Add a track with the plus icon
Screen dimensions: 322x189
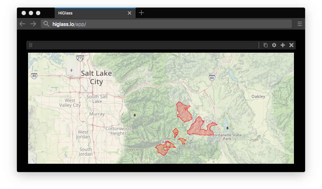tap(283, 45)
